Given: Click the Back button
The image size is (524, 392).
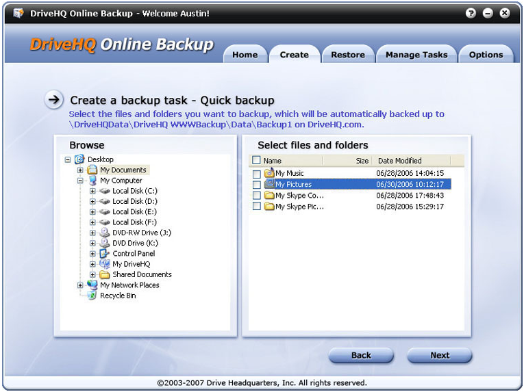Looking at the screenshot, I should point(361,355).
